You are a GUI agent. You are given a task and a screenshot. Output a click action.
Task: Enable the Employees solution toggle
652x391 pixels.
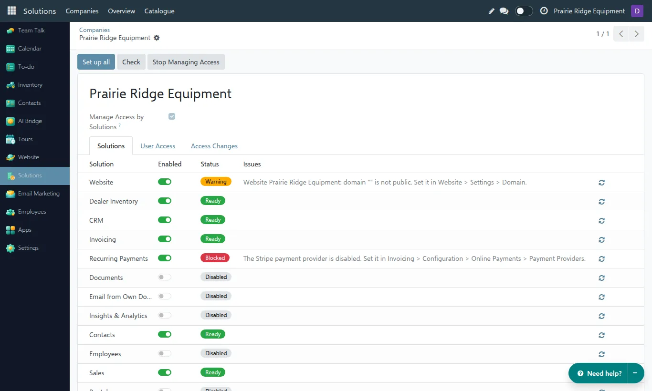pos(165,353)
